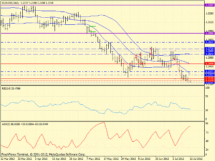Screen dimensions: 215x161
Task: Click the 8 Jun 2012 date label
Action: (144, 159)
